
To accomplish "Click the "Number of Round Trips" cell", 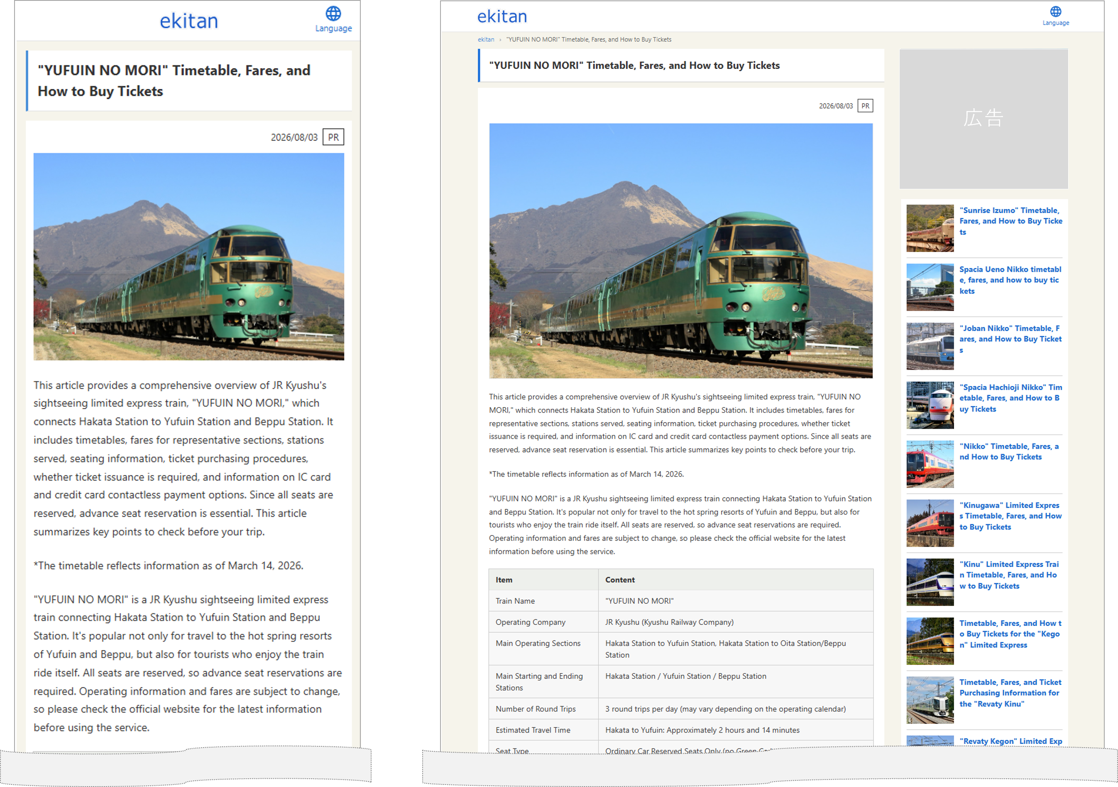I will 543,709.
